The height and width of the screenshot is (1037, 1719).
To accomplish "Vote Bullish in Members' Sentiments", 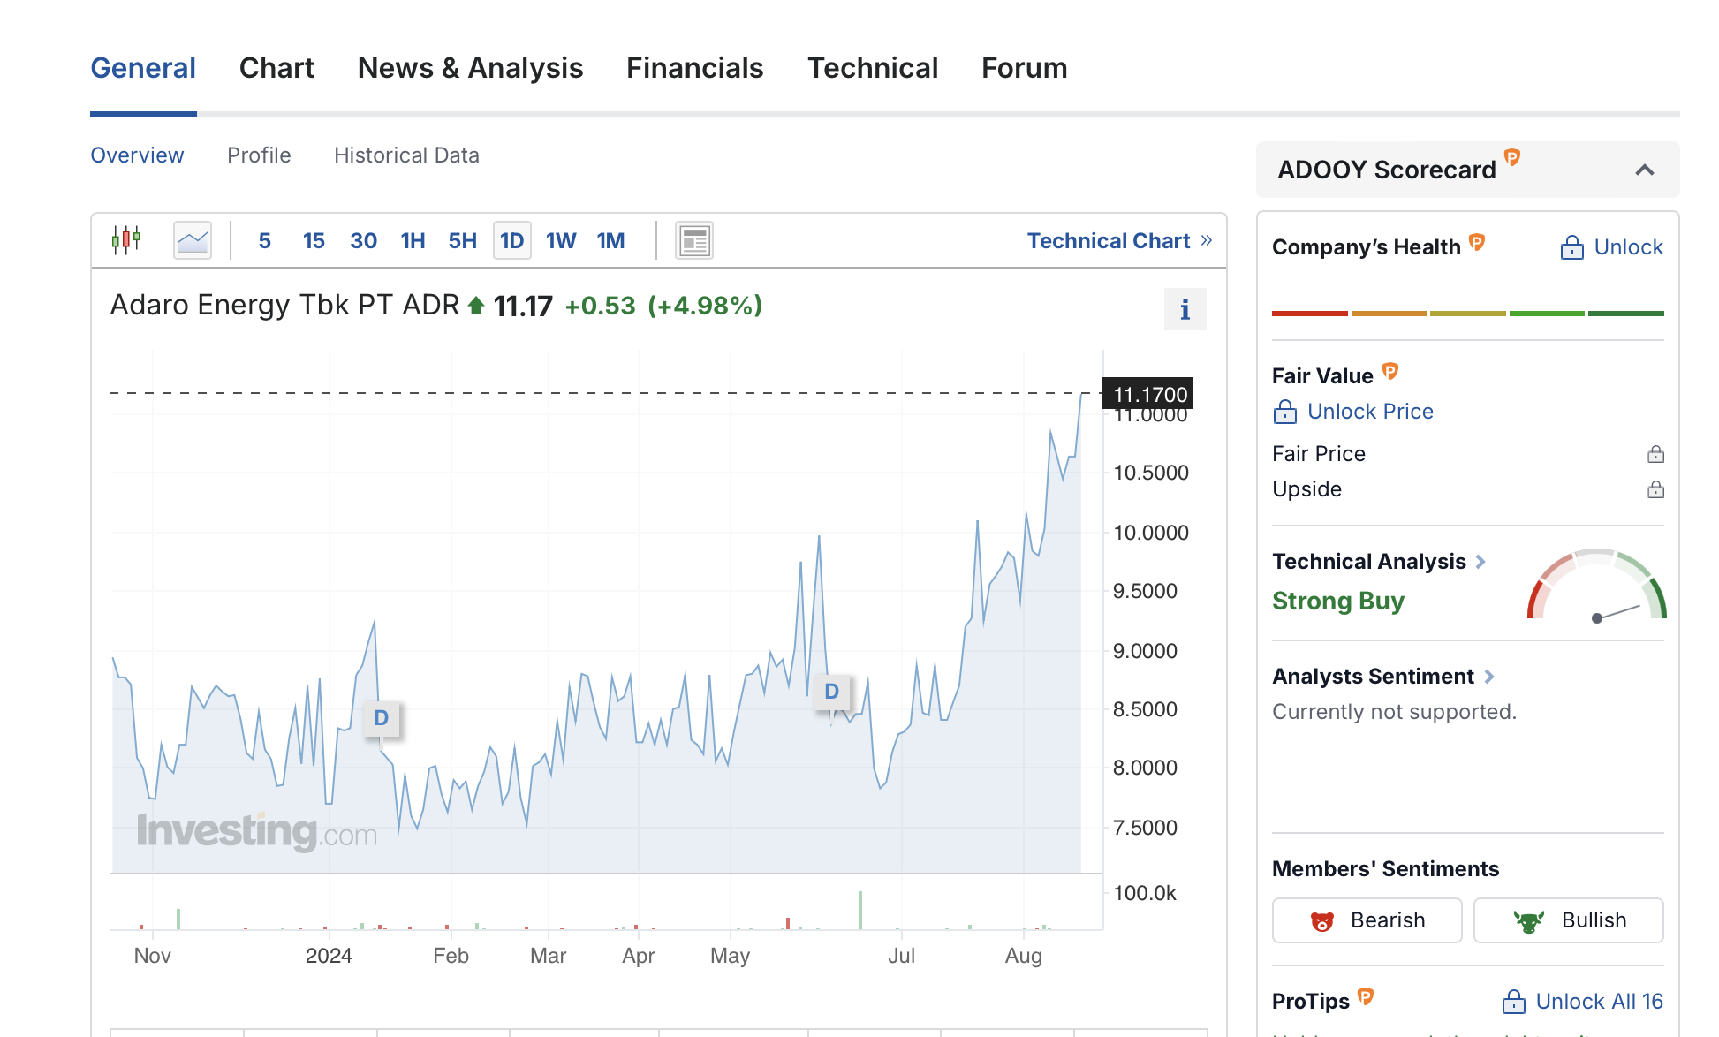I will [x=1568, y=920].
